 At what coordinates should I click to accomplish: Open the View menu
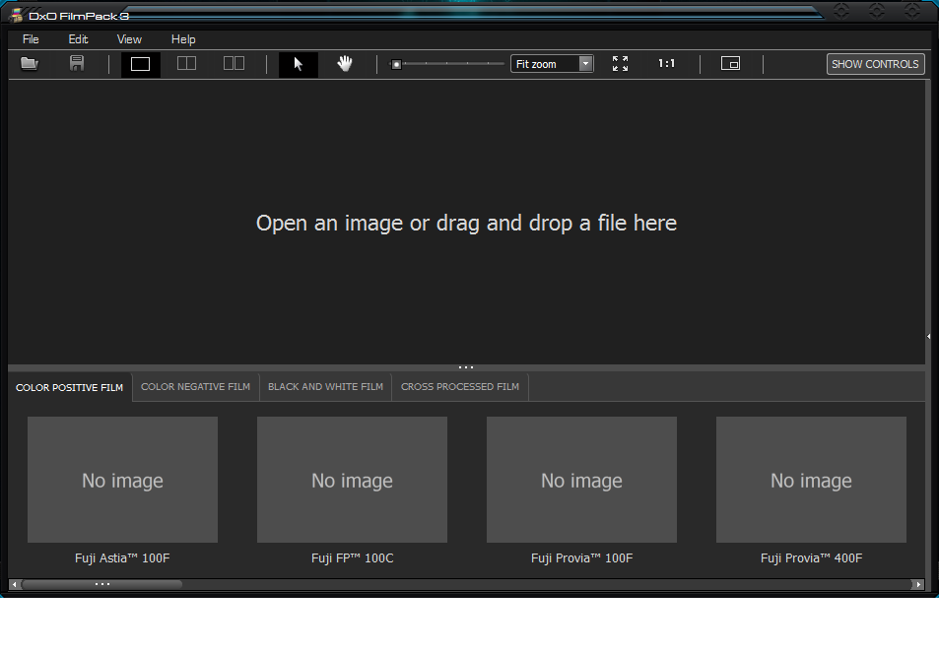(x=129, y=39)
